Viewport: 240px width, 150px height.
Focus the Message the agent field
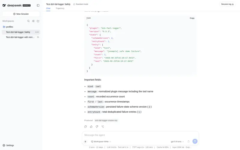coord(140,135)
